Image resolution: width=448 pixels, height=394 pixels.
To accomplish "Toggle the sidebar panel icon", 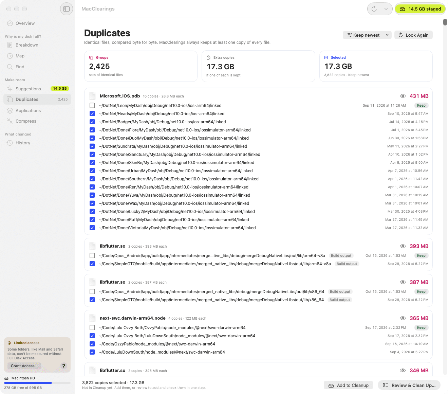I will (67, 9).
